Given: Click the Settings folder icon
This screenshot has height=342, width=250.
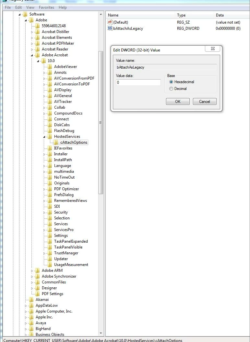Looking at the screenshot, I should tap(50, 236).
